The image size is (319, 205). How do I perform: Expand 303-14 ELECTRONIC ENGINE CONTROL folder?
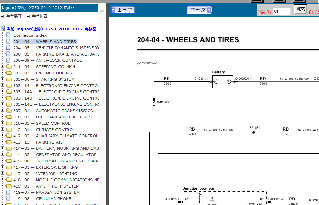coord(2,85)
